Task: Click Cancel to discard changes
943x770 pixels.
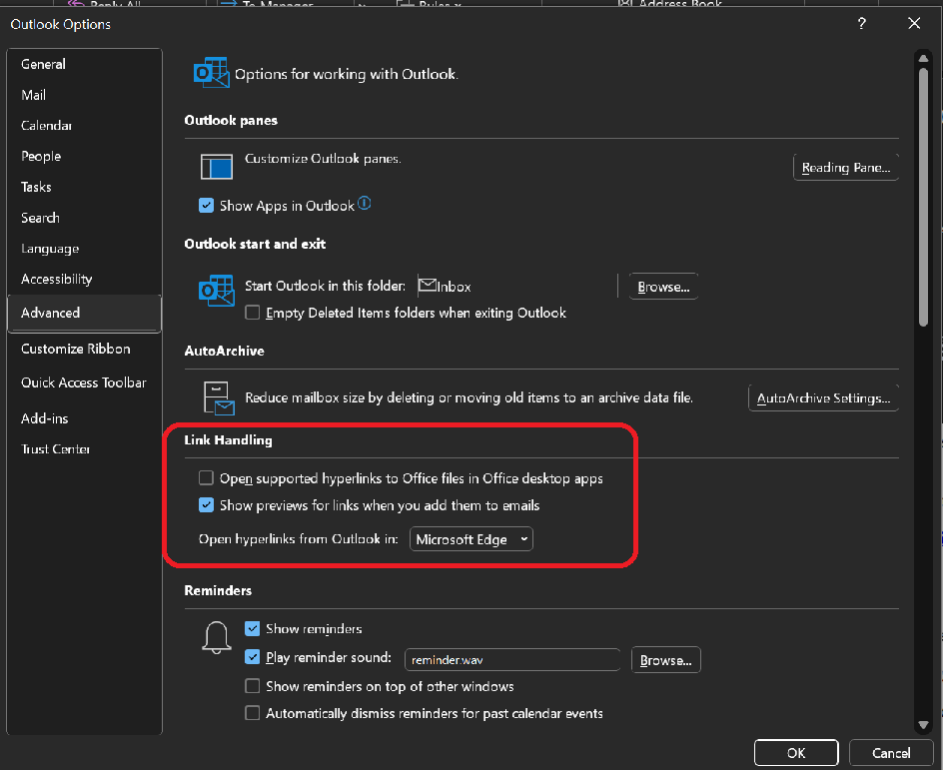Action: pyautogui.click(x=891, y=753)
